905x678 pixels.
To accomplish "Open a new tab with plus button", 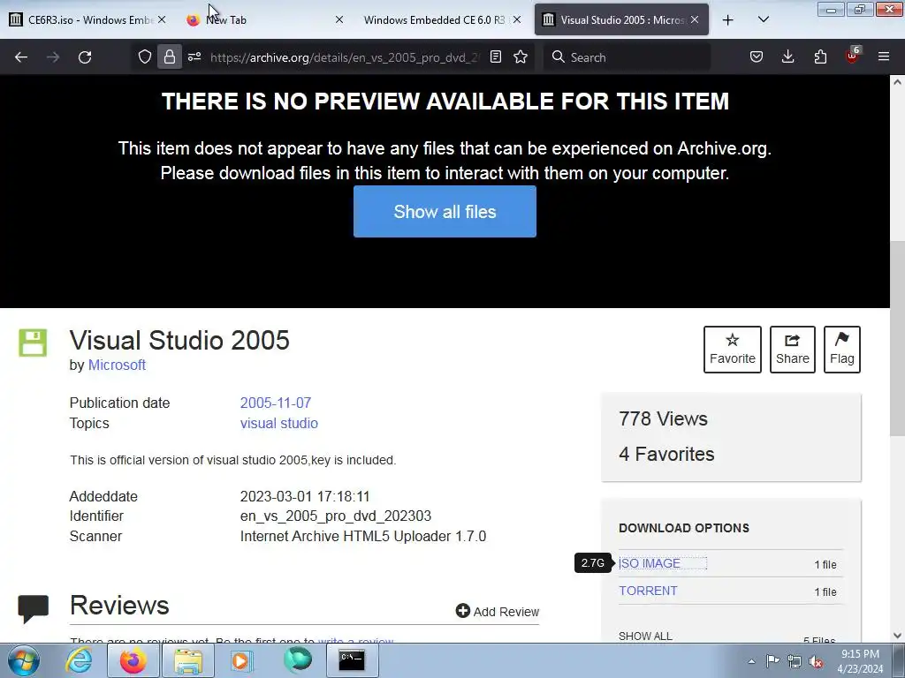I will tap(728, 20).
